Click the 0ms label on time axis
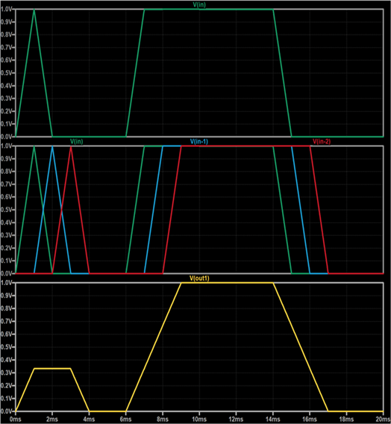 tap(16, 419)
